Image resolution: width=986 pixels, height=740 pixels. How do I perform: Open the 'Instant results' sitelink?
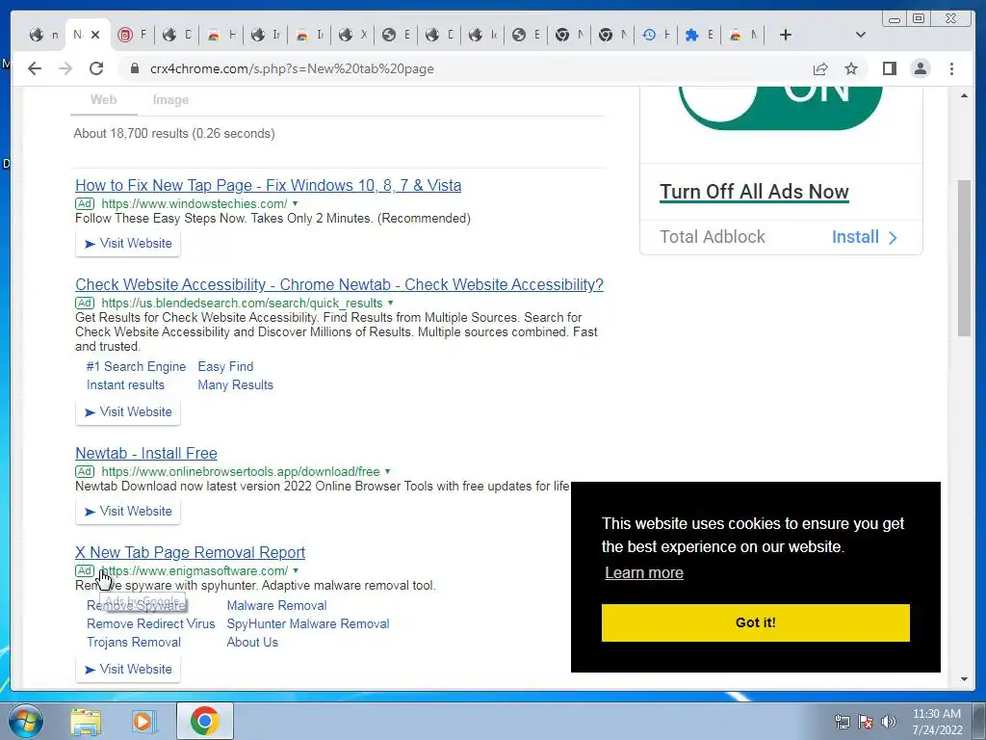(x=125, y=384)
